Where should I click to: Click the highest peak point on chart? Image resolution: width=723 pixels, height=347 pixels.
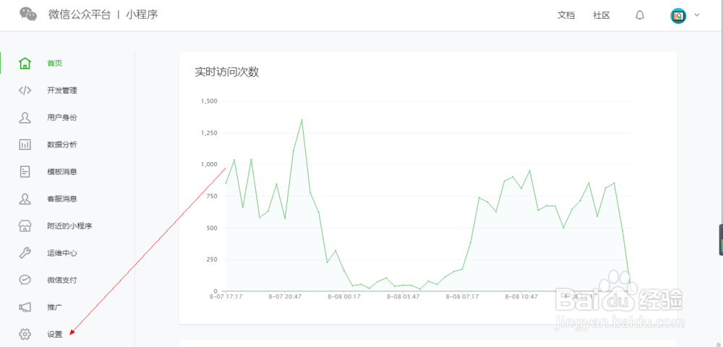301,120
